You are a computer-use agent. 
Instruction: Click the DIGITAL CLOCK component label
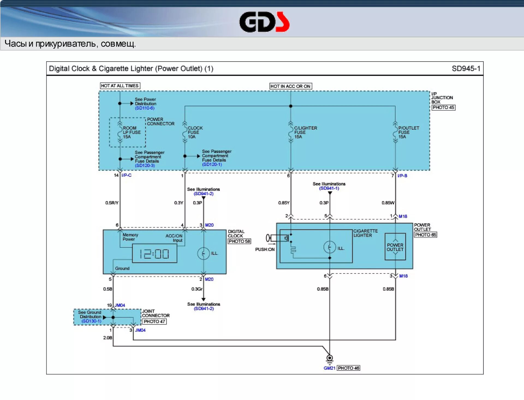point(236,234)
